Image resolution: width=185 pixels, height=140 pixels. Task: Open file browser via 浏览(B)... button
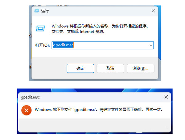141,68
